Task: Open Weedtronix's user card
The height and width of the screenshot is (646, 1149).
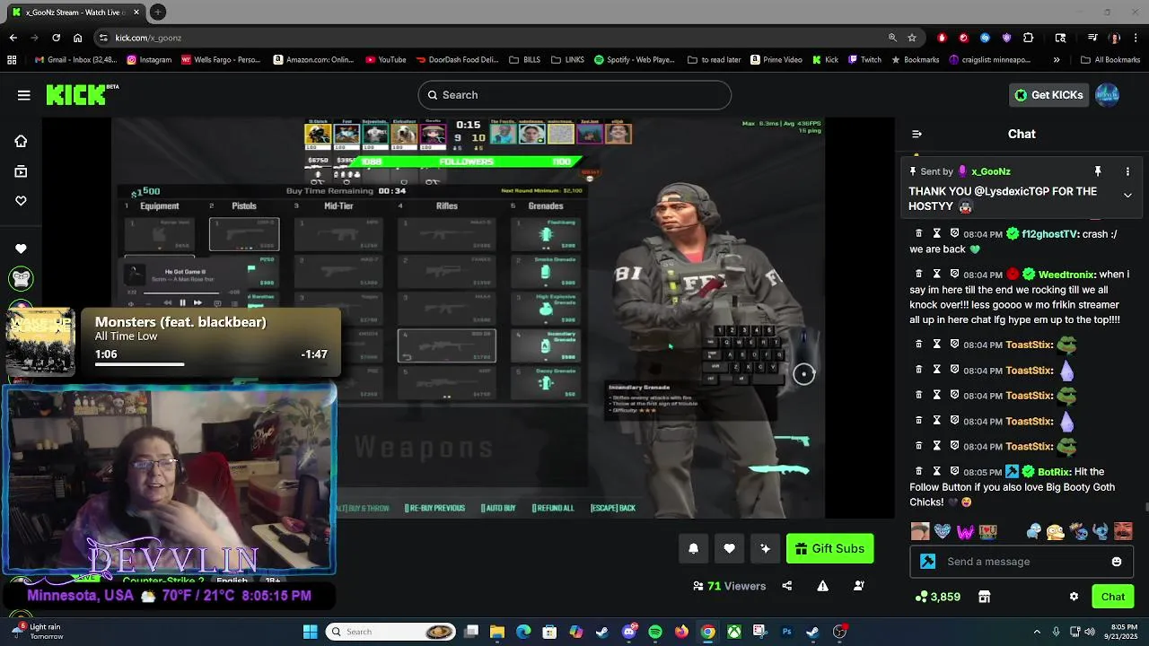Action: [1066, 275]
